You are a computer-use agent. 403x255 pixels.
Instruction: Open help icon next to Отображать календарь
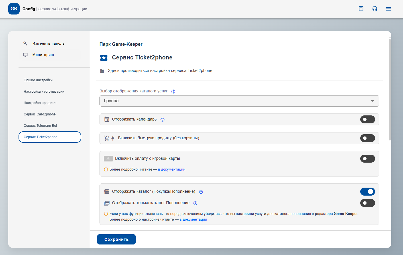click(x=162, y=120)
